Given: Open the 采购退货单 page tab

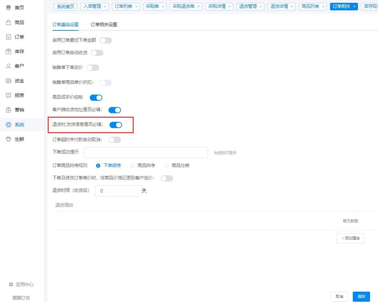Looking at the screenshot, I should [183, 6].
